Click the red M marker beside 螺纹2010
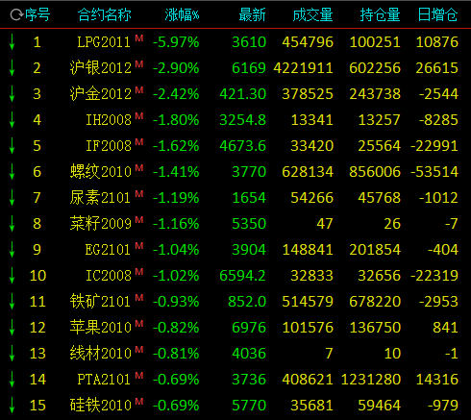This screenshot has width=471, height=420. [139, 167]
